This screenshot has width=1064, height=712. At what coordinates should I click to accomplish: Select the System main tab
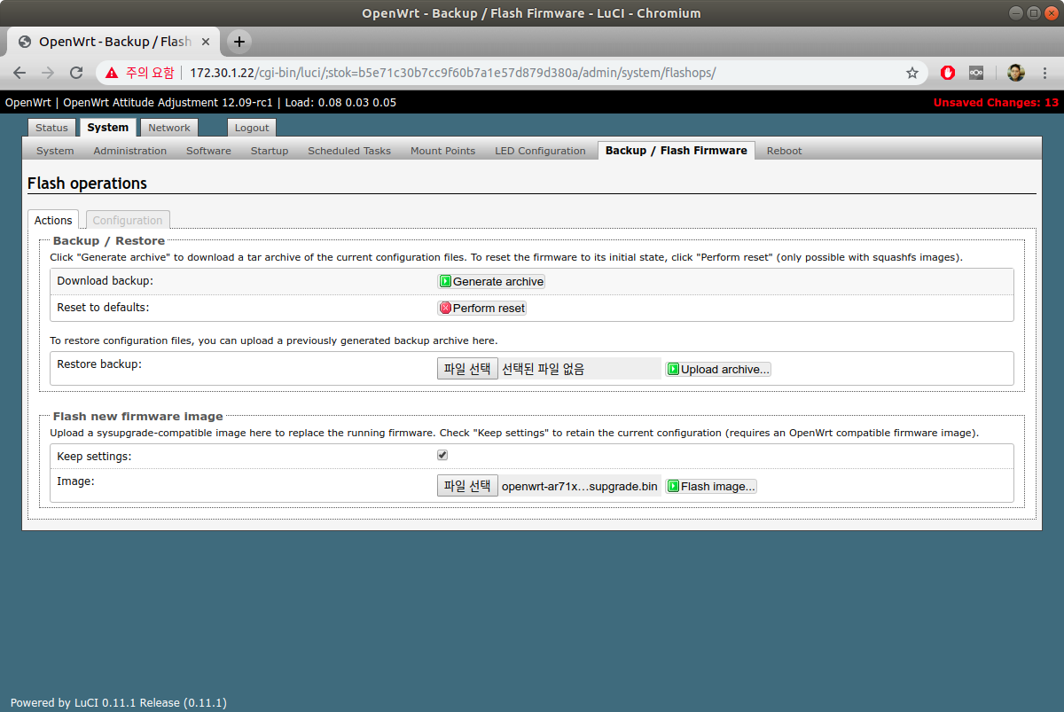pos(108,128)
